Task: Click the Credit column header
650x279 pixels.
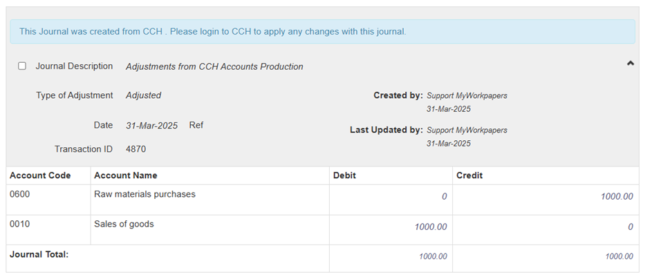Action: coord(470,175)
